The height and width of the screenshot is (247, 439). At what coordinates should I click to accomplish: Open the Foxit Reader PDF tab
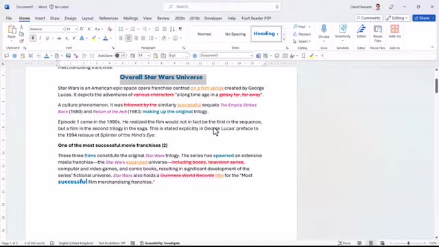tap(256, 19)
